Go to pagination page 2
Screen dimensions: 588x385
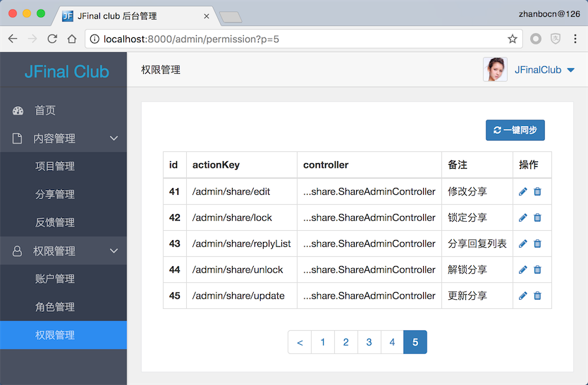pyautogui.click(x=345, y=342)
